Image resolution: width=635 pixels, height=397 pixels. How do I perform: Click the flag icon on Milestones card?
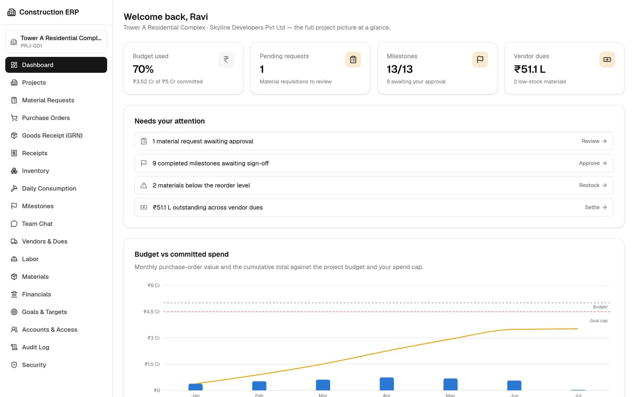tap(480, 60)
